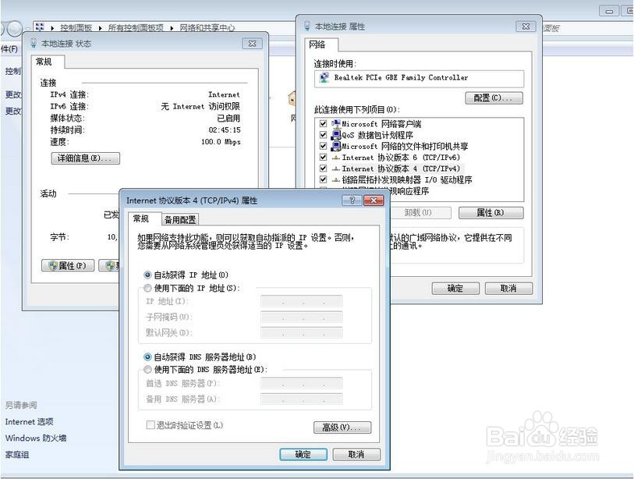Click the Microsoft 网络客户端 item icon

tap(335, 124)
